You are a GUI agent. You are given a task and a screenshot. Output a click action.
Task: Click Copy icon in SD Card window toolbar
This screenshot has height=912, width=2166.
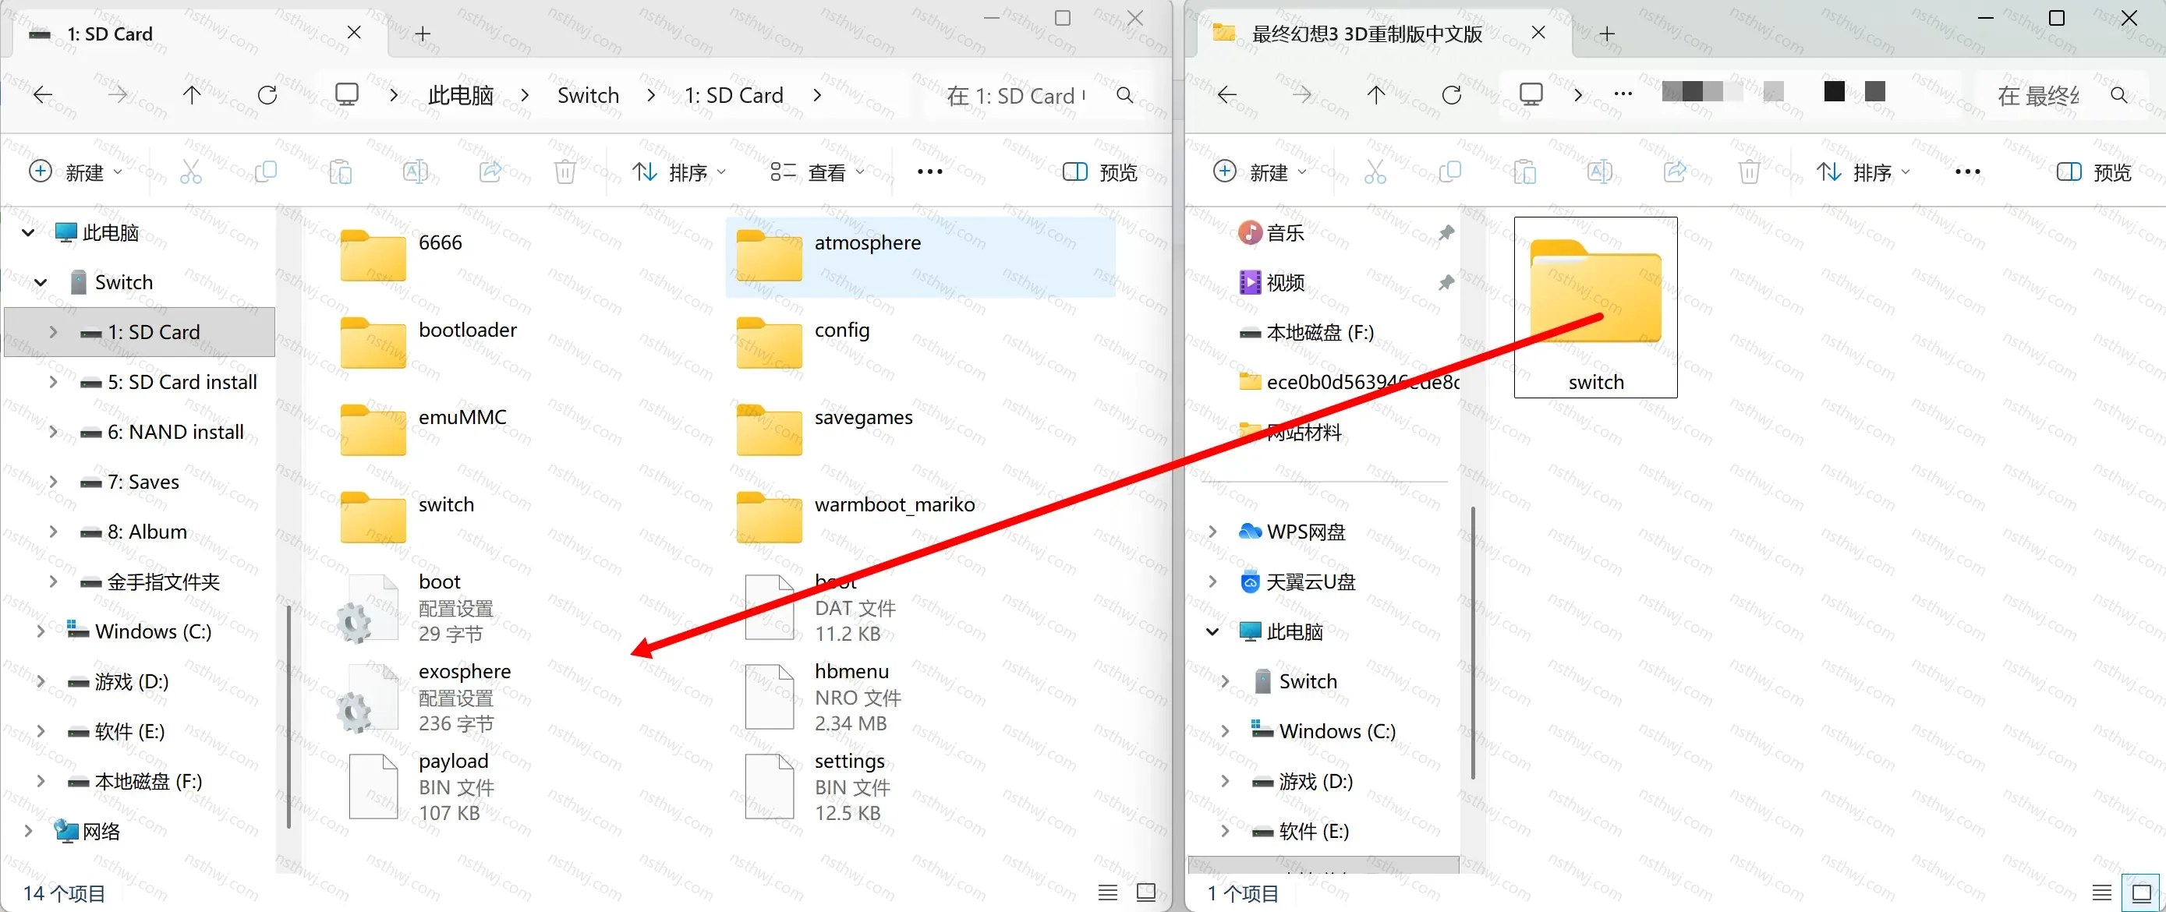[266, 171]
